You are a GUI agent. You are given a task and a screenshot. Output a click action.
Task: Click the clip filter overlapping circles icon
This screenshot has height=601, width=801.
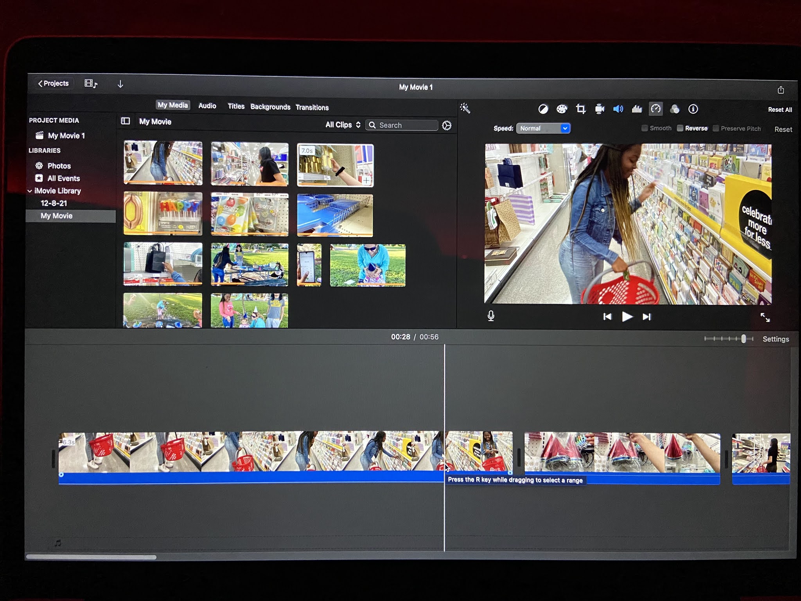point(675,109)
